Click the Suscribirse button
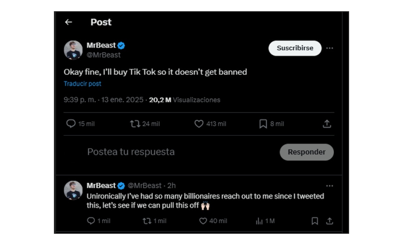Viewport: 402px width, 245px height. point(295,48)
